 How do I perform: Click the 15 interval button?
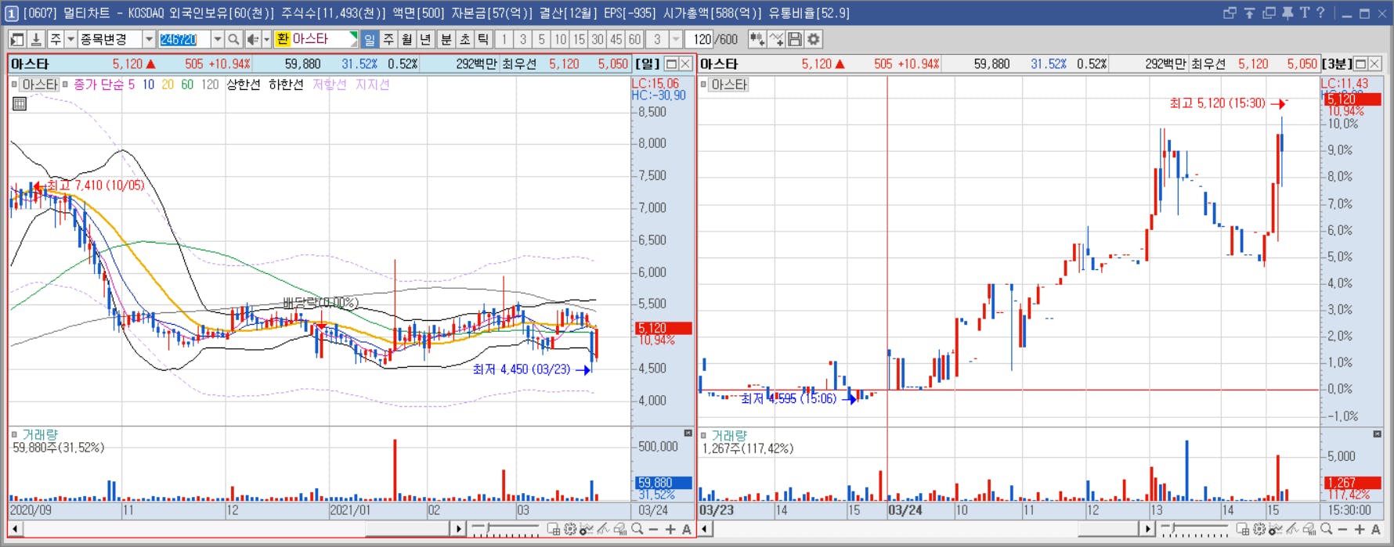tap(579, 39)
